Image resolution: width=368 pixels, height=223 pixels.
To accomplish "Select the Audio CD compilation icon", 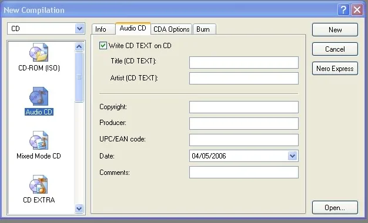I will pos(39,96).
